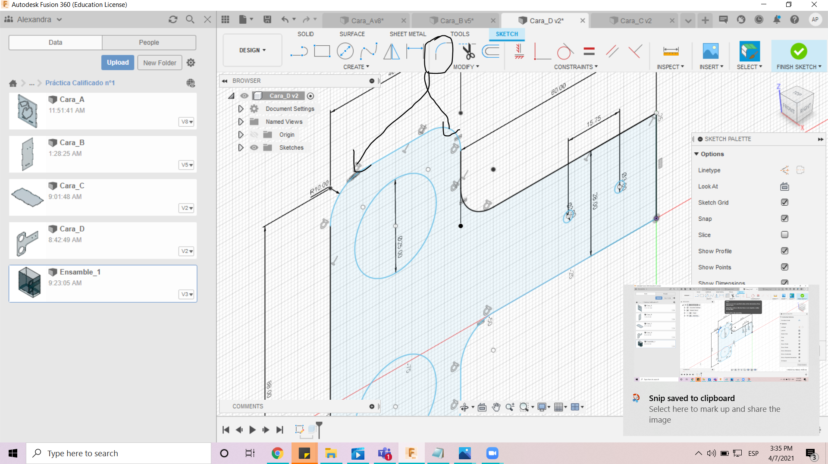828x464 pixels.
Task: Expand the Named Views node
Action: pos(241,122)
